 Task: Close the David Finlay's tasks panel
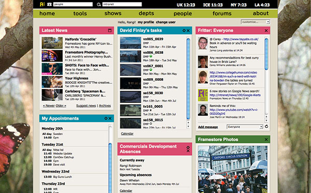point(188,31)
